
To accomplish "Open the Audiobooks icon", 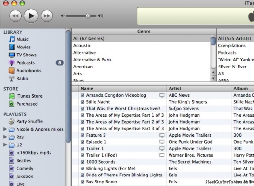I will pyautogui.click(x=11, y=70).
